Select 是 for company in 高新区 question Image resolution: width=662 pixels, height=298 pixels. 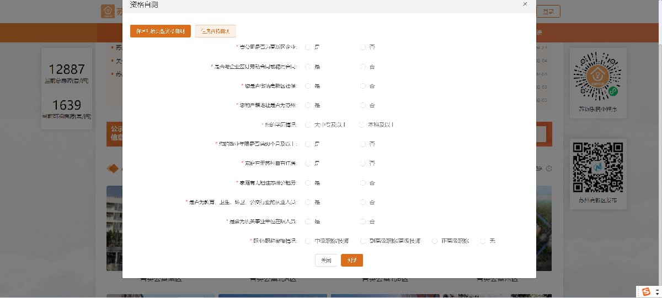pyautogui.click(x=308, y=47)
